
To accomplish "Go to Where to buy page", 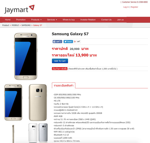I will 69,20.
